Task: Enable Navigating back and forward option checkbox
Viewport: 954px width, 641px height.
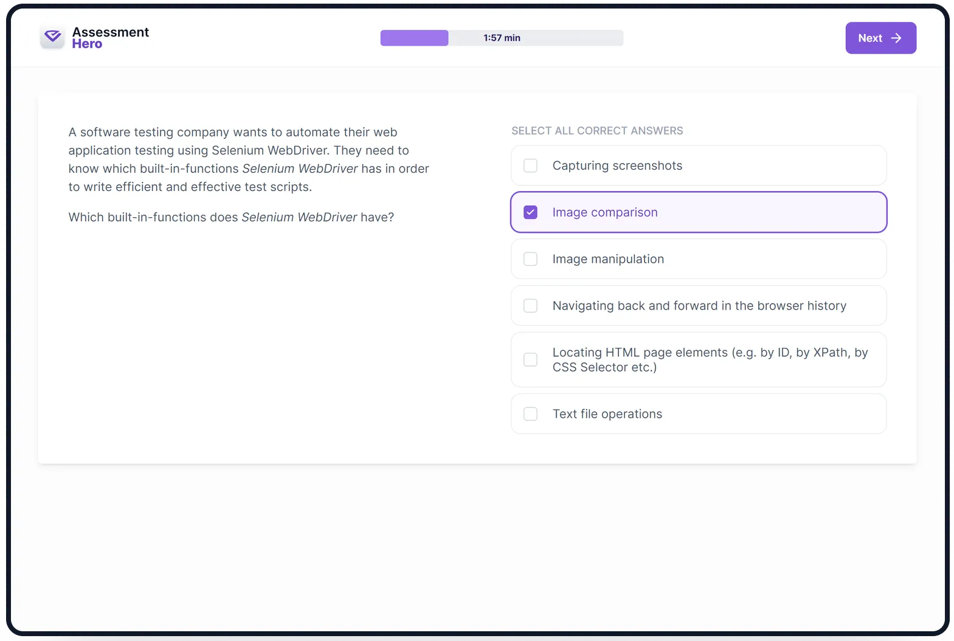Action: [530, 306]
